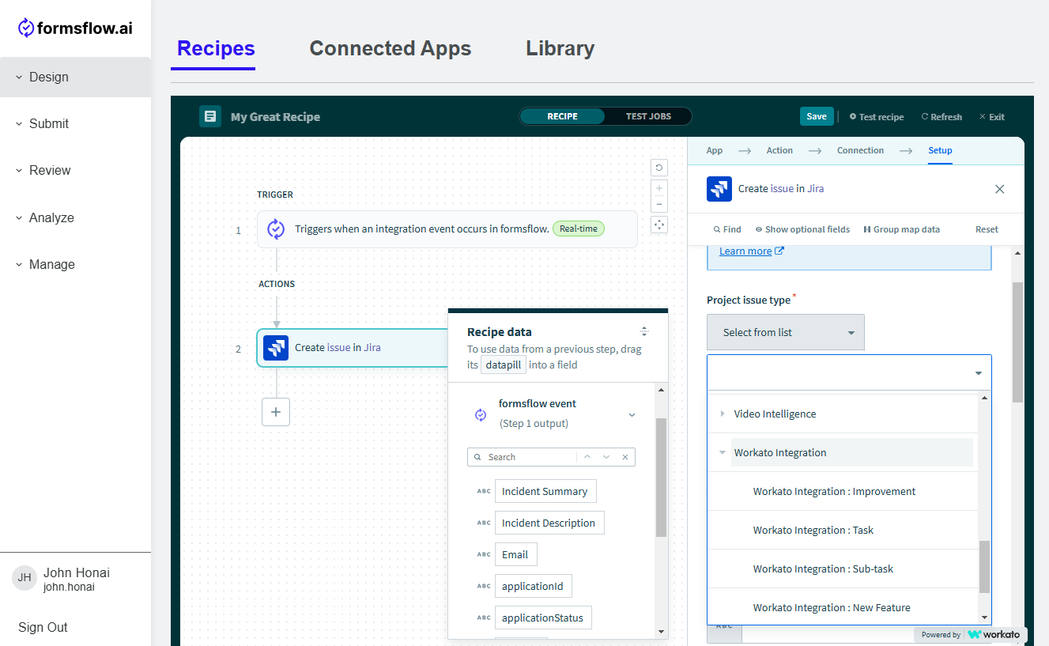The height and width of the screenshot is (646, 1049).
Task: Click the My Great Recipe title
Action: tap(275, 117)
